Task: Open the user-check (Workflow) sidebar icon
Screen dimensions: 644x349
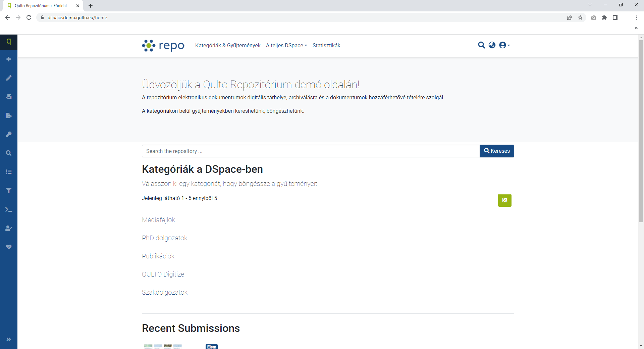Action: pos(9,228)
